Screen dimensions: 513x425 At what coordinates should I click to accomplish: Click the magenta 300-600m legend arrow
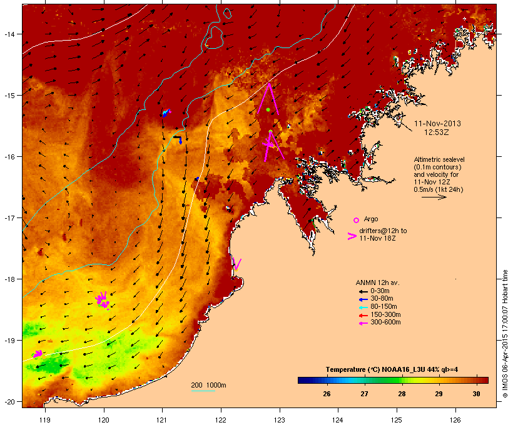363,323
